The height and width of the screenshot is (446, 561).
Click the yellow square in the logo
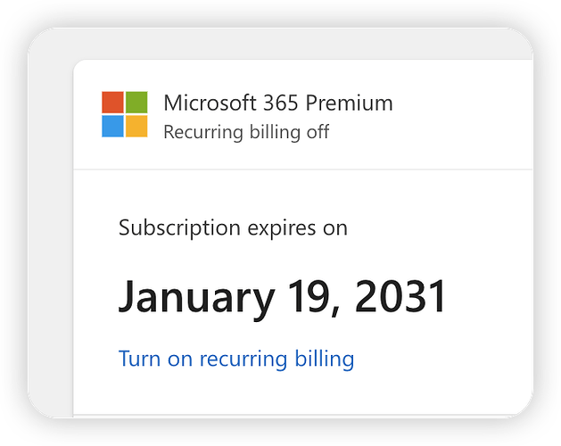point(136,126)
